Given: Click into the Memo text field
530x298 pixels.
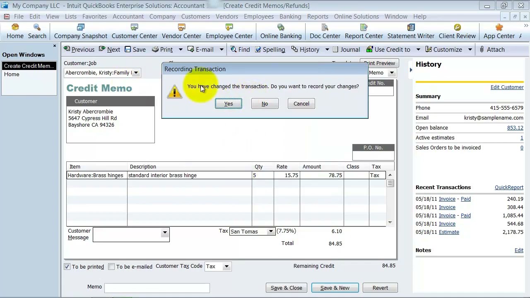Looking at the screenshot, I should (x=157, y=288).
